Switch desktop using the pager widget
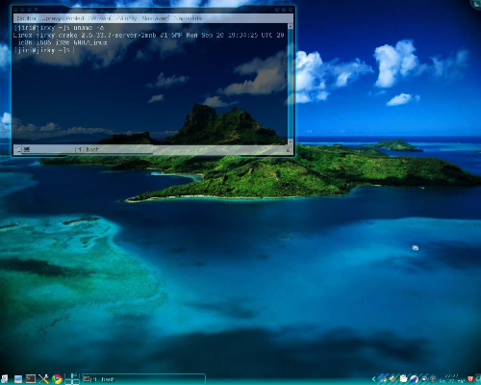 click(72, 379)
